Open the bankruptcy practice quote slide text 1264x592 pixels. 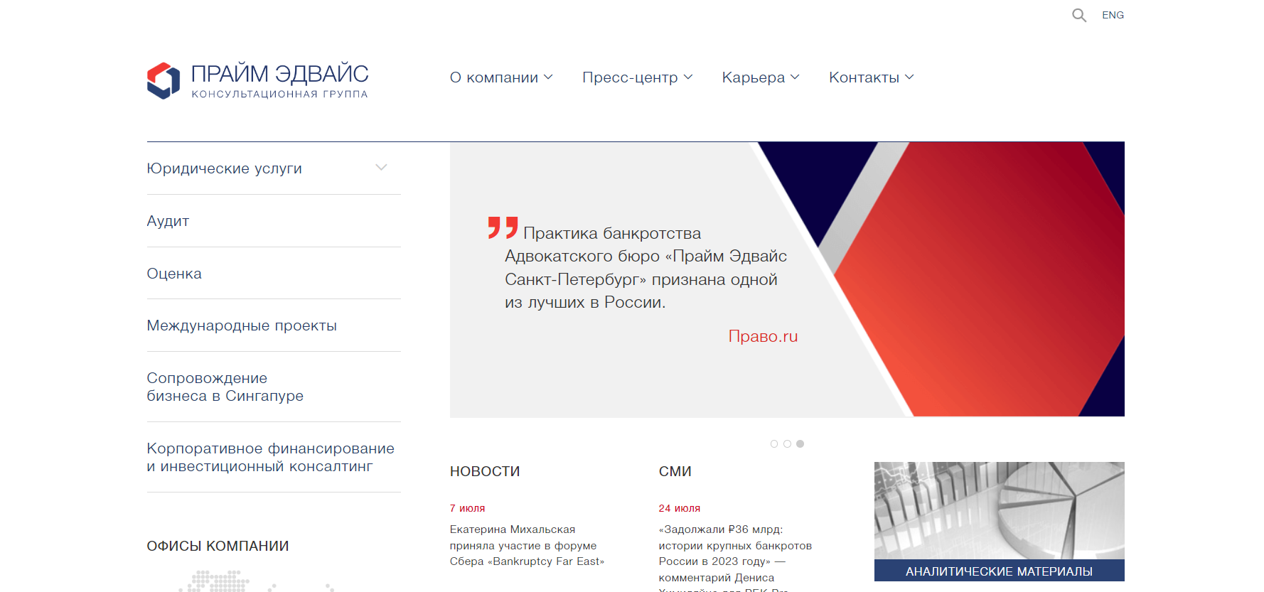pos(646,268)
